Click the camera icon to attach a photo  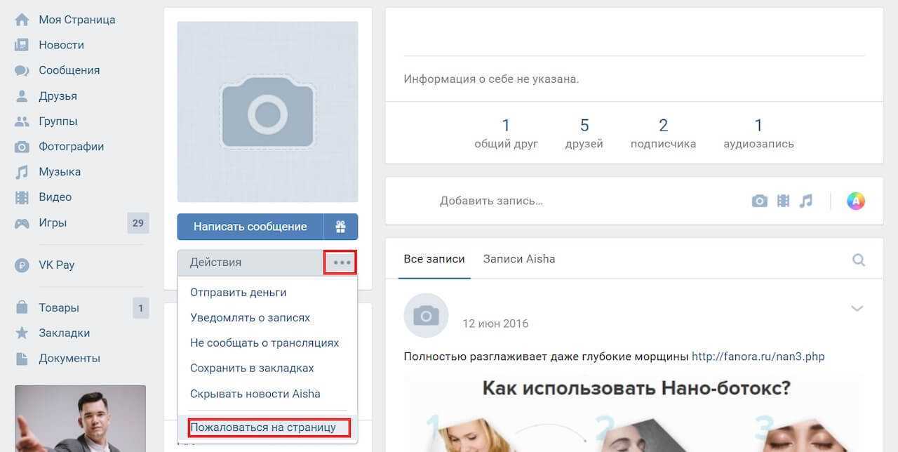click(759, 201)
